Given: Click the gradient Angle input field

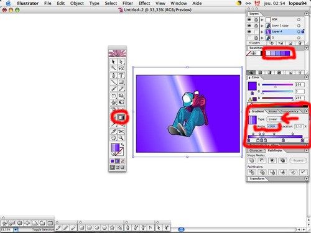Looking at the screenshot, I should [x=272, y=126].
